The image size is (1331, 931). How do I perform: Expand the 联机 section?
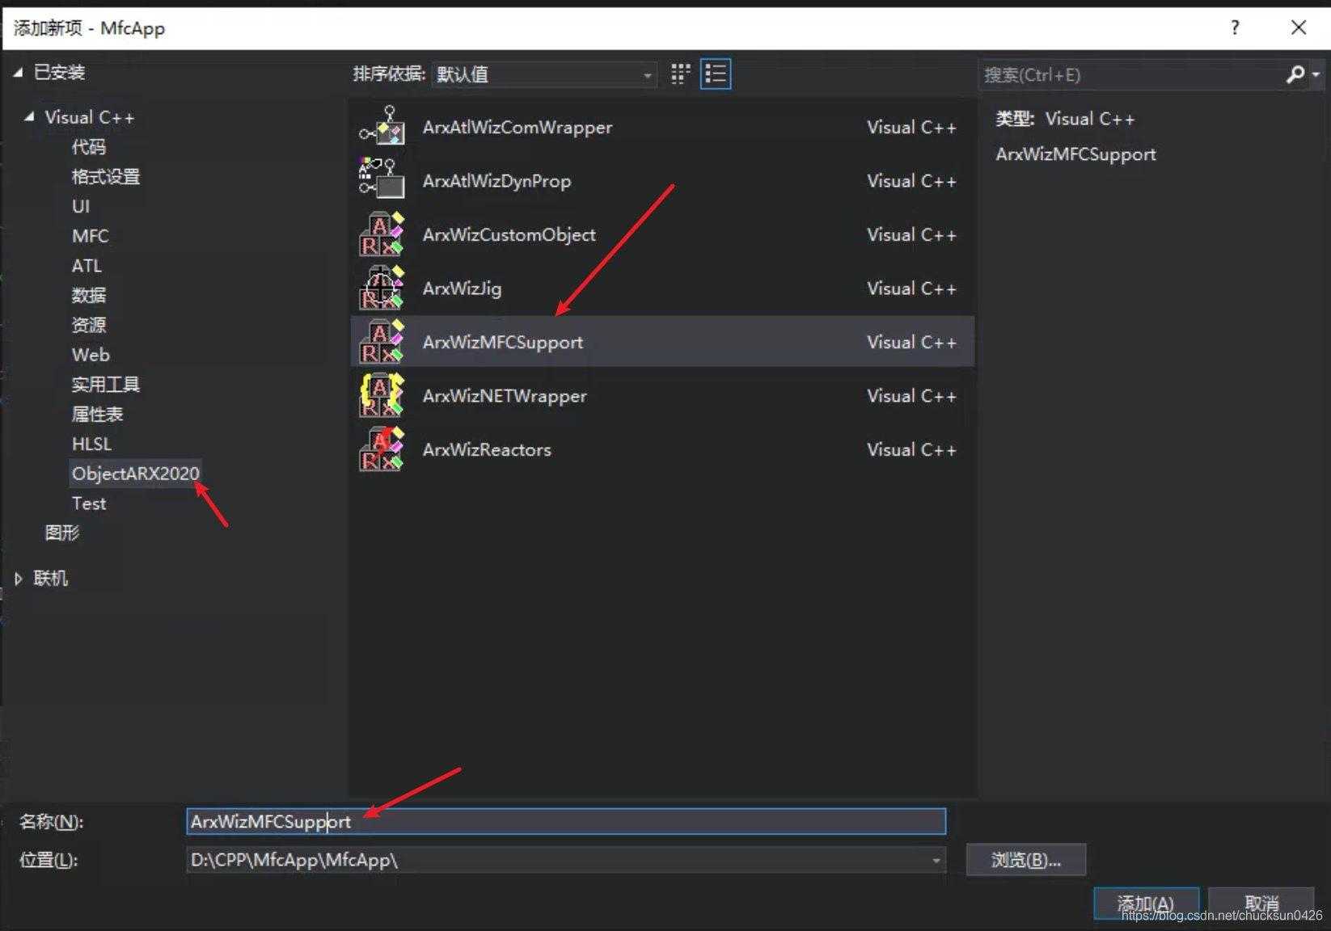click(18, 579)
